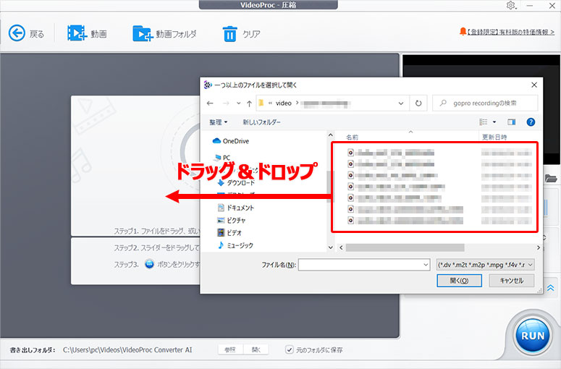Create a 新しいフォルダー in dialog
The width and height of the screenshot is (561, 369).
click(261, 122)
